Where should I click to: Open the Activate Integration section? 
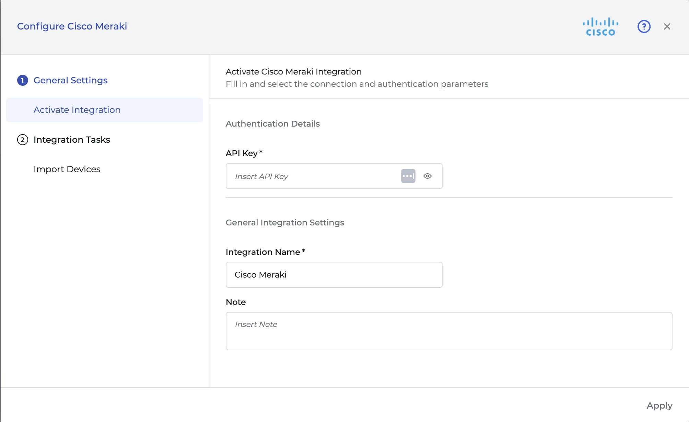click(77, 110)
